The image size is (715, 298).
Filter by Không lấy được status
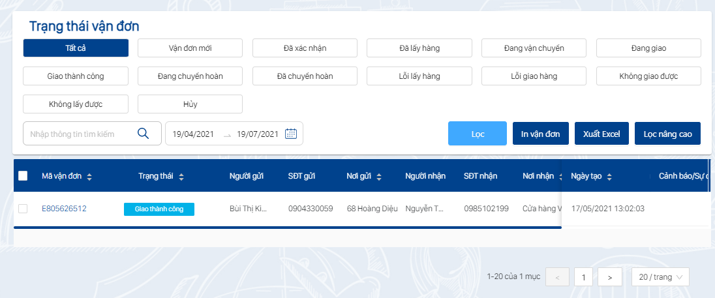coord(76,104)
